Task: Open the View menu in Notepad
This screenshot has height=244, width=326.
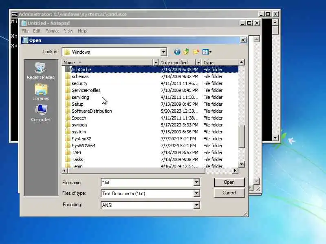Action: pos(68,31)
